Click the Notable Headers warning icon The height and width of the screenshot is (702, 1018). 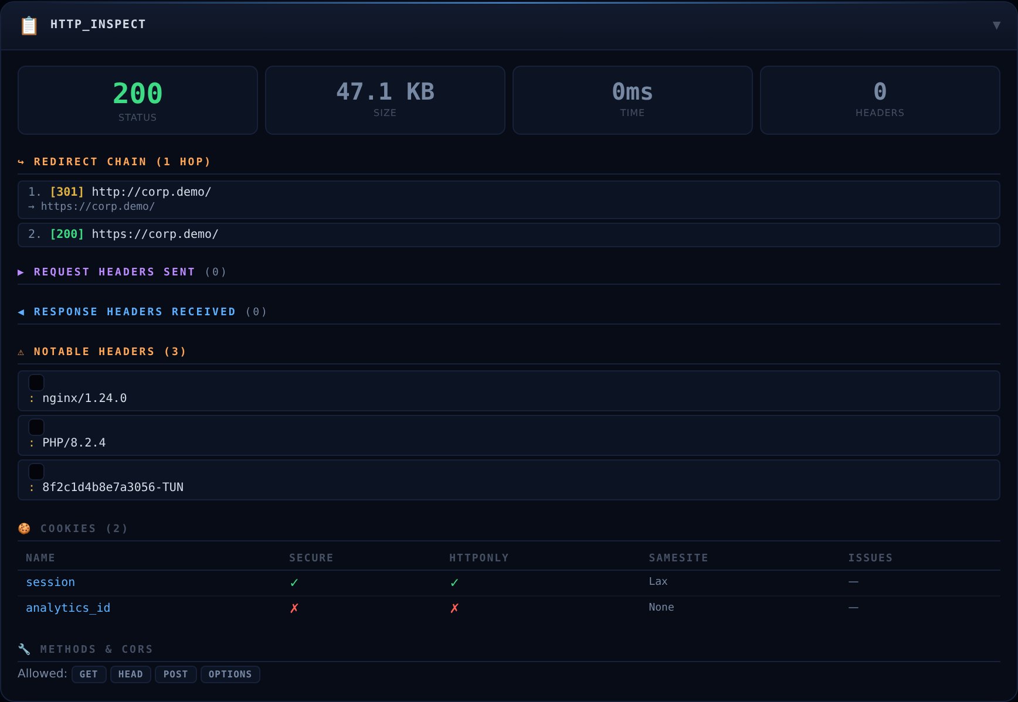[x=21, y=352]
